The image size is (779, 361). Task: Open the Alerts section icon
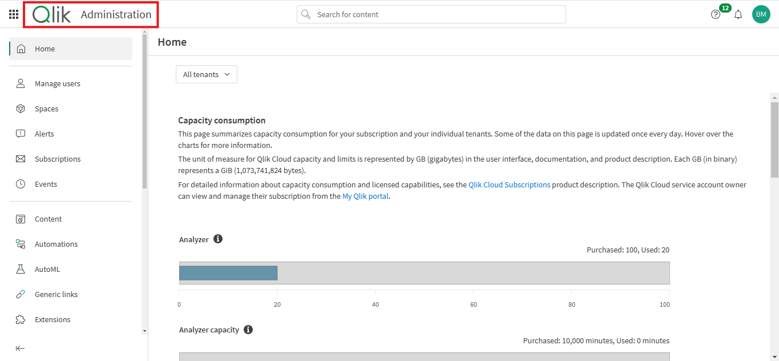click(21, 134)
